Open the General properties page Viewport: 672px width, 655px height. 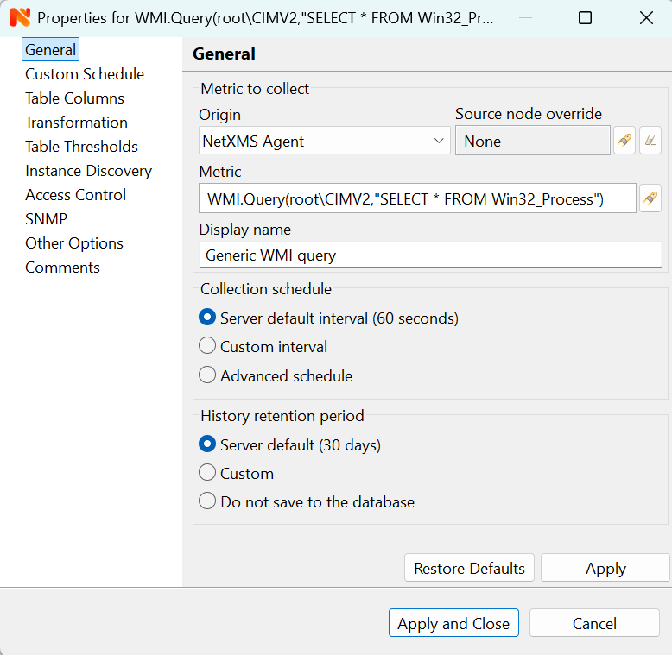point(51,50)
